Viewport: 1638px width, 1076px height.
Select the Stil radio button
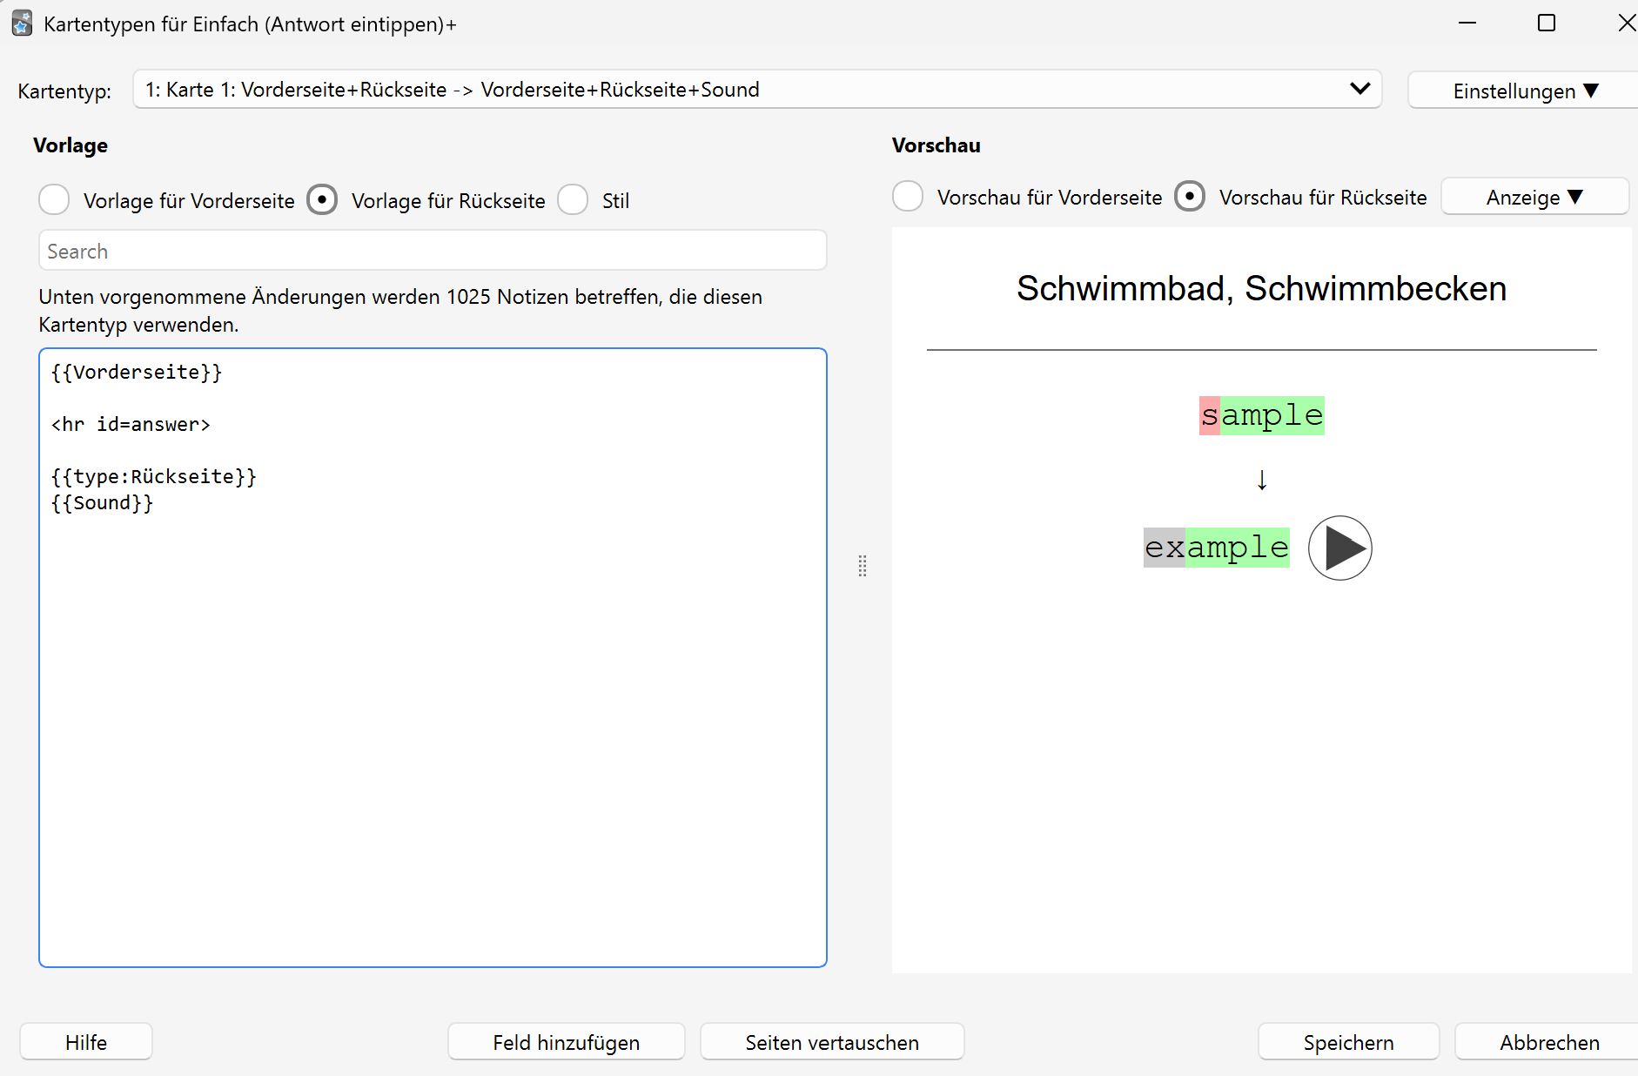coord(573,199)
